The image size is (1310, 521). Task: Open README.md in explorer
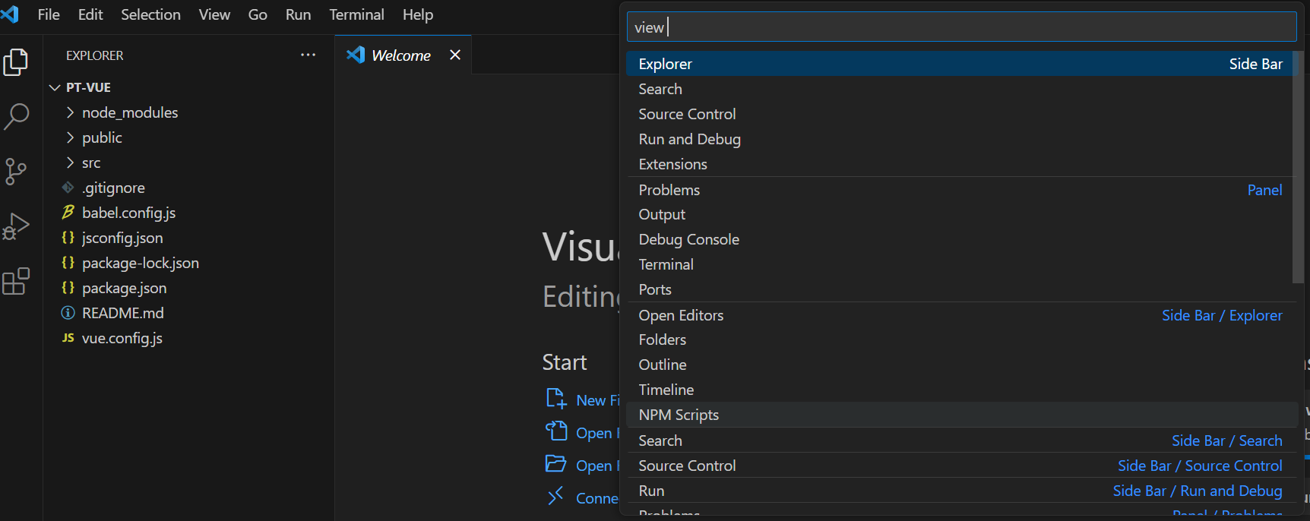pyautogui.click(x=123, y=313)
